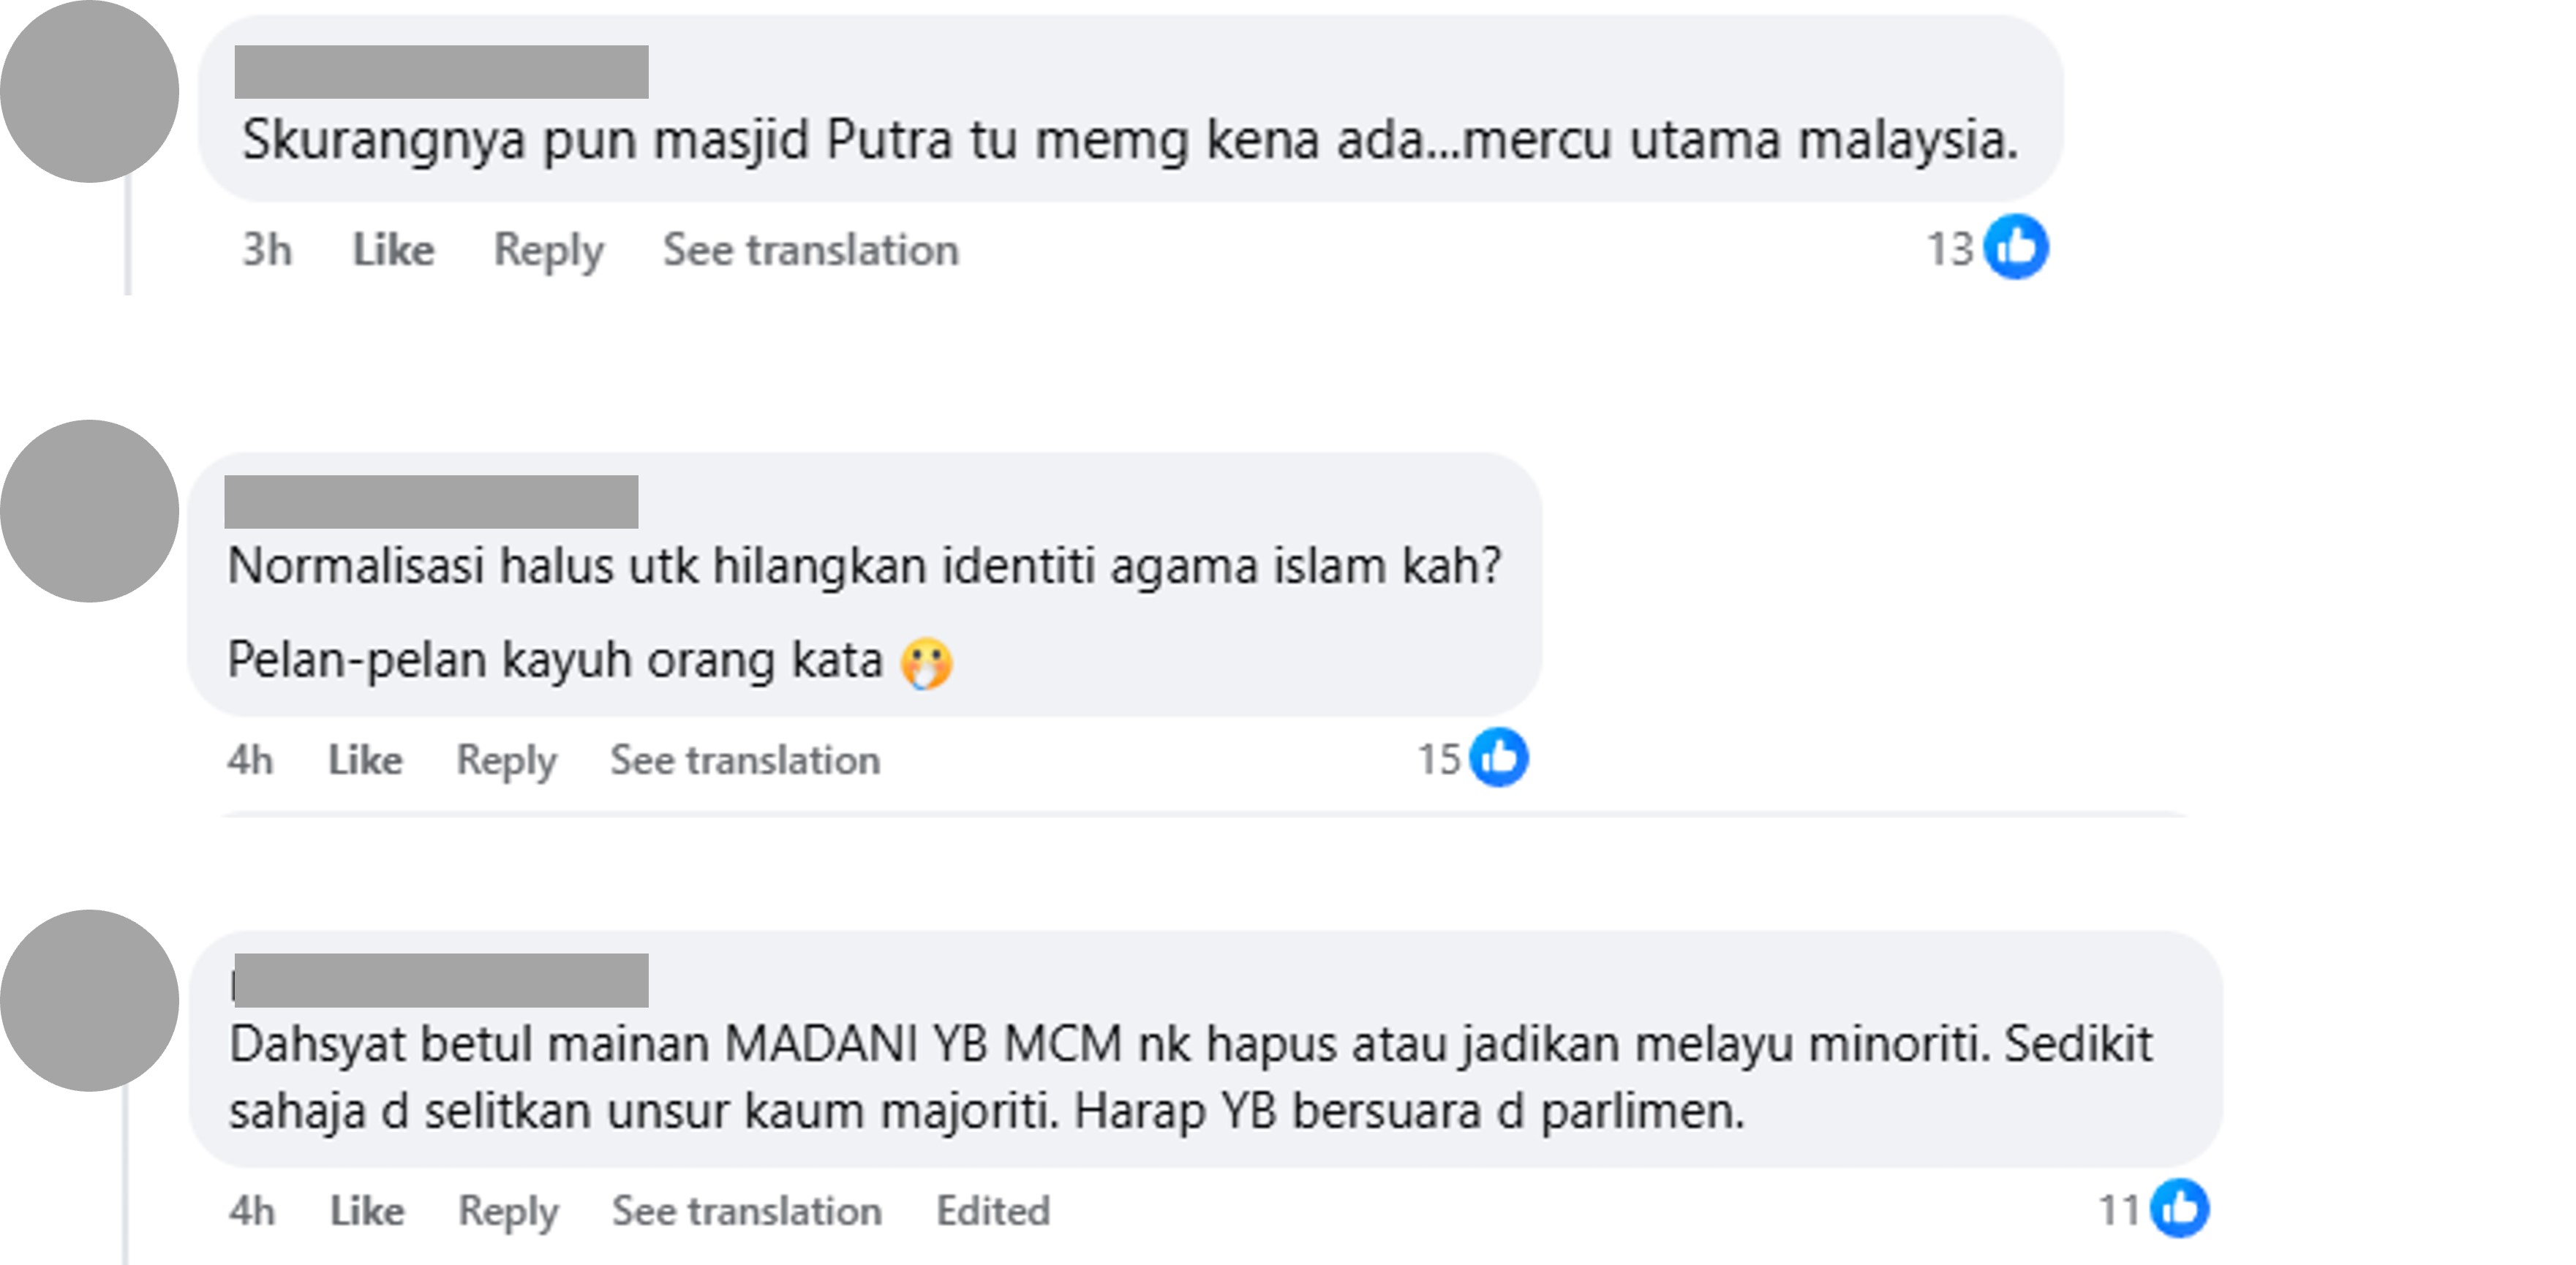The image size is (2576, 1265).
Task: Click the 4h timestamp of the MADANI comment
Action: (251, 1211)
